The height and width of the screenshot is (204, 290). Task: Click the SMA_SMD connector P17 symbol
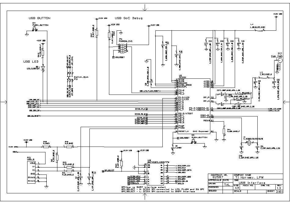[x=280, y=60]
